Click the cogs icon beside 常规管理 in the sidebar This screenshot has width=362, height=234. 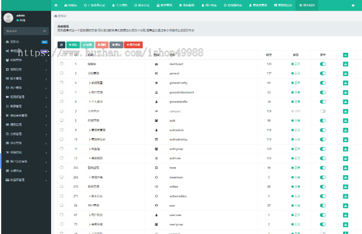[7, 51]
